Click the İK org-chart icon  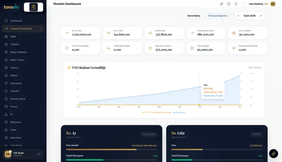point(6,114)
